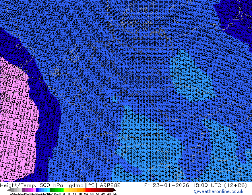Select the bright red legend swatch at 24

(87, 190)
